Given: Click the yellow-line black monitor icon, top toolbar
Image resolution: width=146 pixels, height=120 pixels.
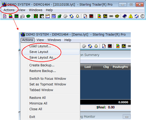Looking at the screenshot, I should 105,16.
